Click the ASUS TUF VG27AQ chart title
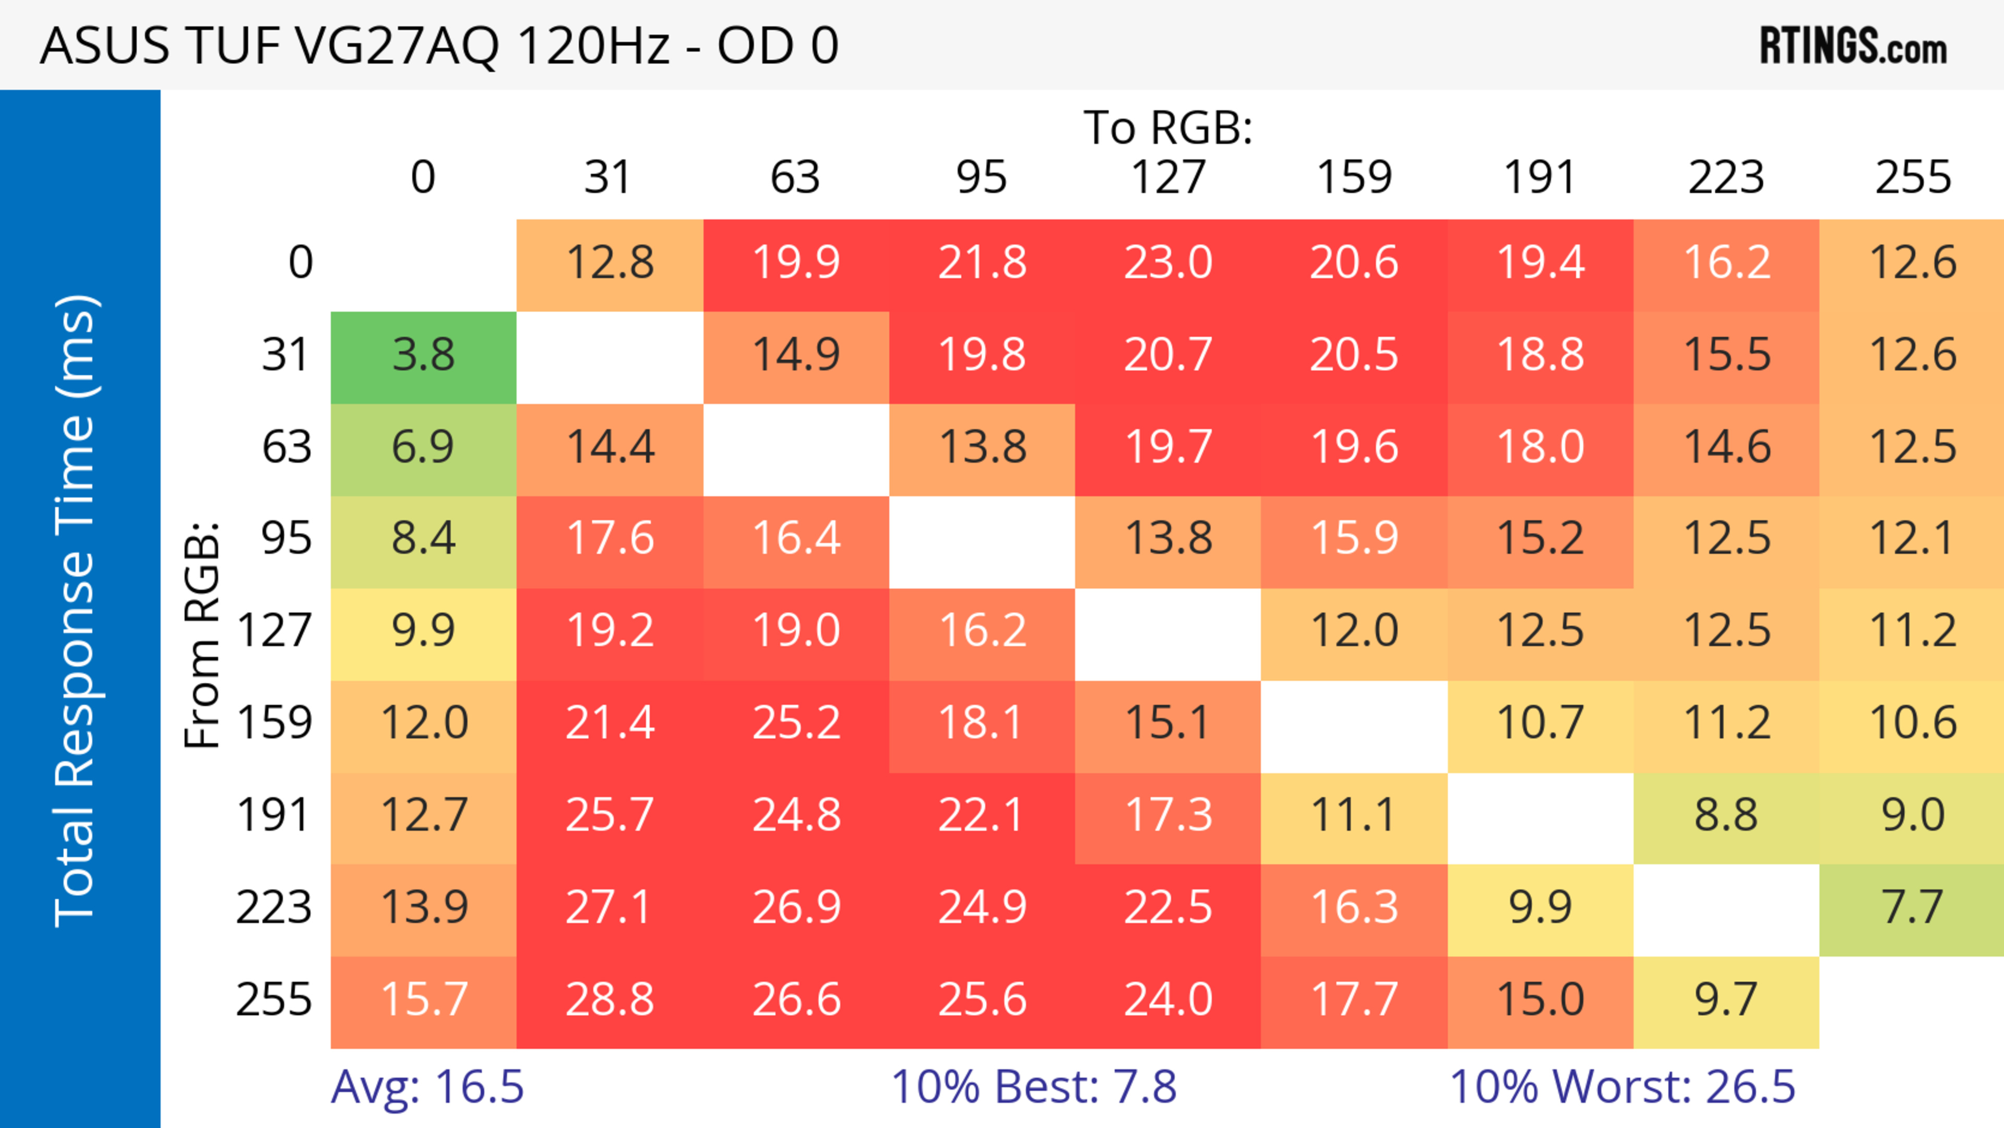 pyautogui.click(x=439, y=45)
